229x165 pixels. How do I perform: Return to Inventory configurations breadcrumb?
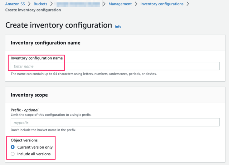click(x=162, y=4)
